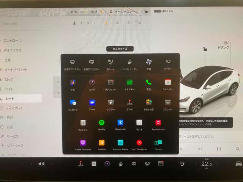Viewport: 243px width, 182px height.
Task: Open the media equalizer settings
Action: coord(219,149)
